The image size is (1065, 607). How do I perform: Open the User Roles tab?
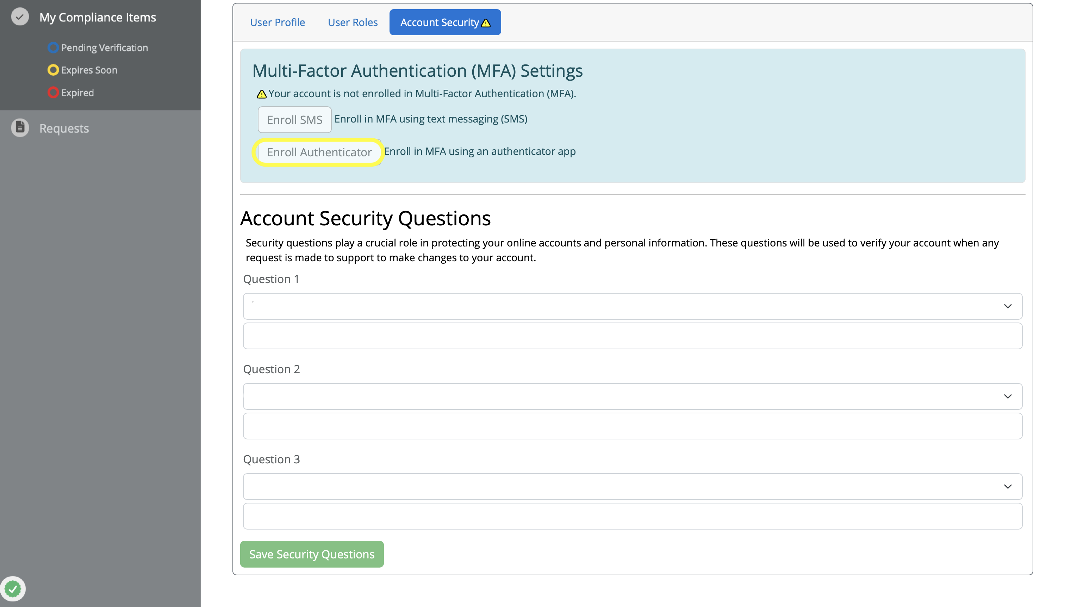point(353,23)
